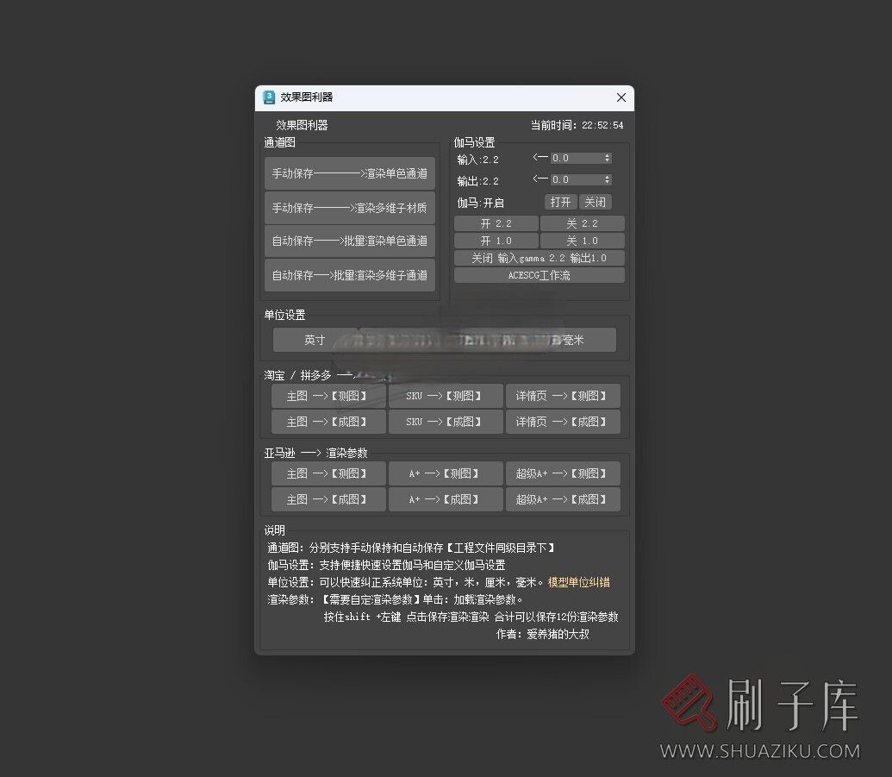Image resolution: width=892 pixels, height=777 pixels.
Task: Load Amazon 超级A+ 【成图】 render parameters
Action: (x=563, y=499)
